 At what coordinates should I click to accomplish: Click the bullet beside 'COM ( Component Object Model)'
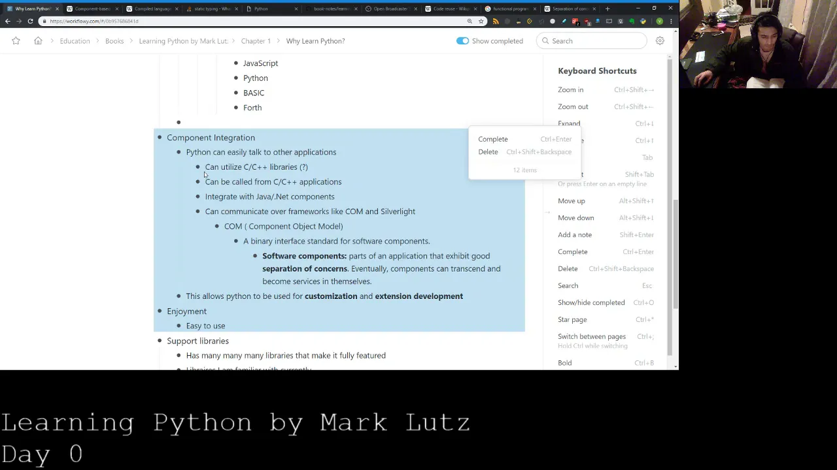(216, 227)
